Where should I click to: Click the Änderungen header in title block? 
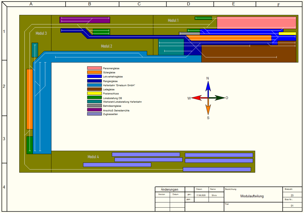coord(170,189)
